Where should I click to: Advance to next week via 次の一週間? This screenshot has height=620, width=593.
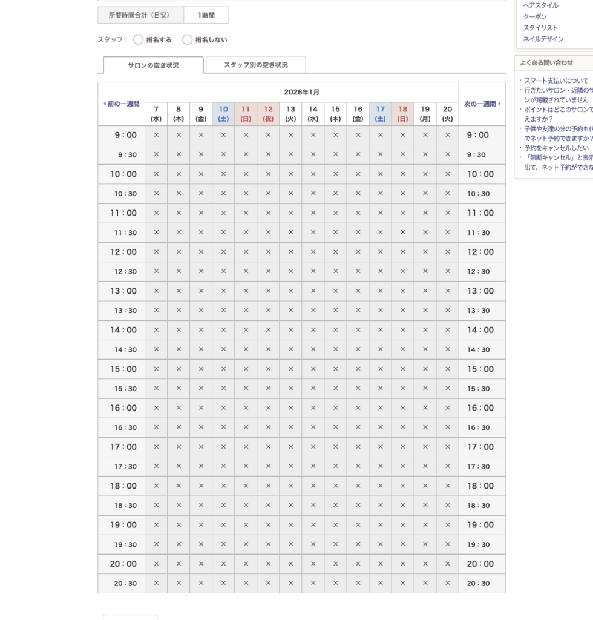pyautogui.click(x=482, y=104)
